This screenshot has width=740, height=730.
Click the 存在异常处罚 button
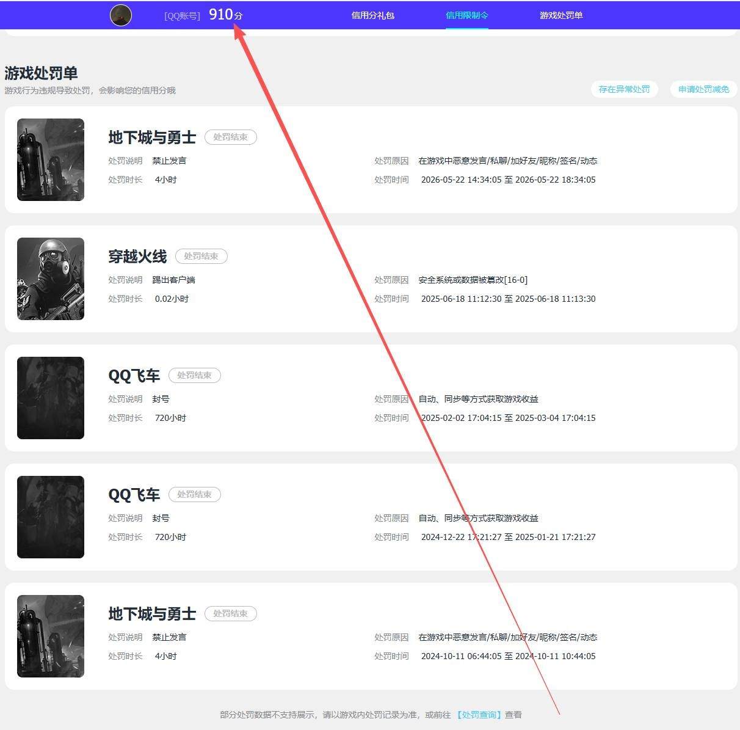point(625,89)
